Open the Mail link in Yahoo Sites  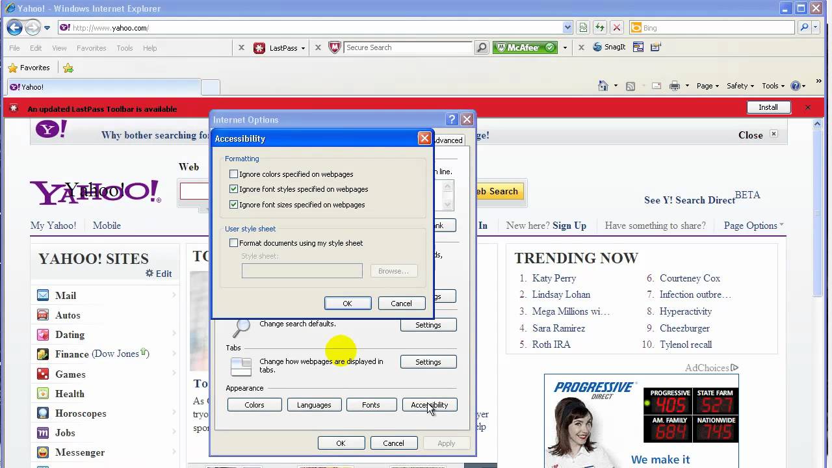click(x=66, y=296)
